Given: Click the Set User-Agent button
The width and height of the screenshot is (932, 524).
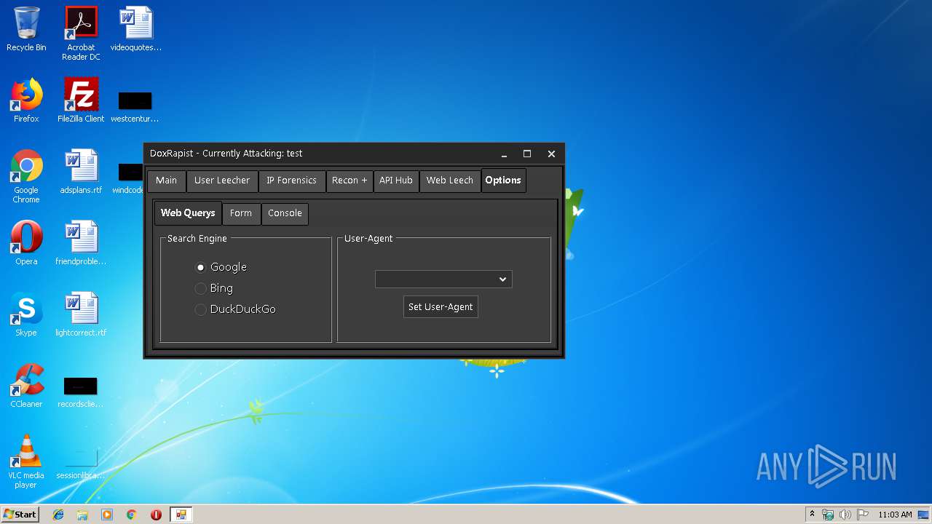Looking at the screenshot, I should click(441, 307).
